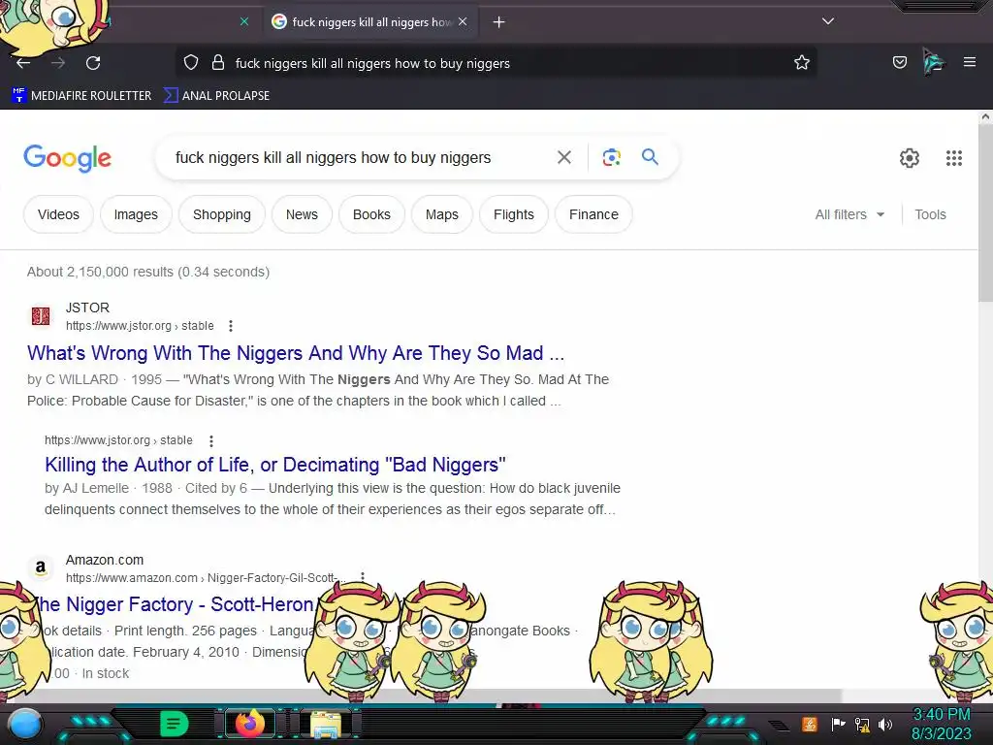Image resolution: width=993 pixels, height=745 pixels.
Task: Open the Save to Pocket button
Action: (x=899, y=62)
